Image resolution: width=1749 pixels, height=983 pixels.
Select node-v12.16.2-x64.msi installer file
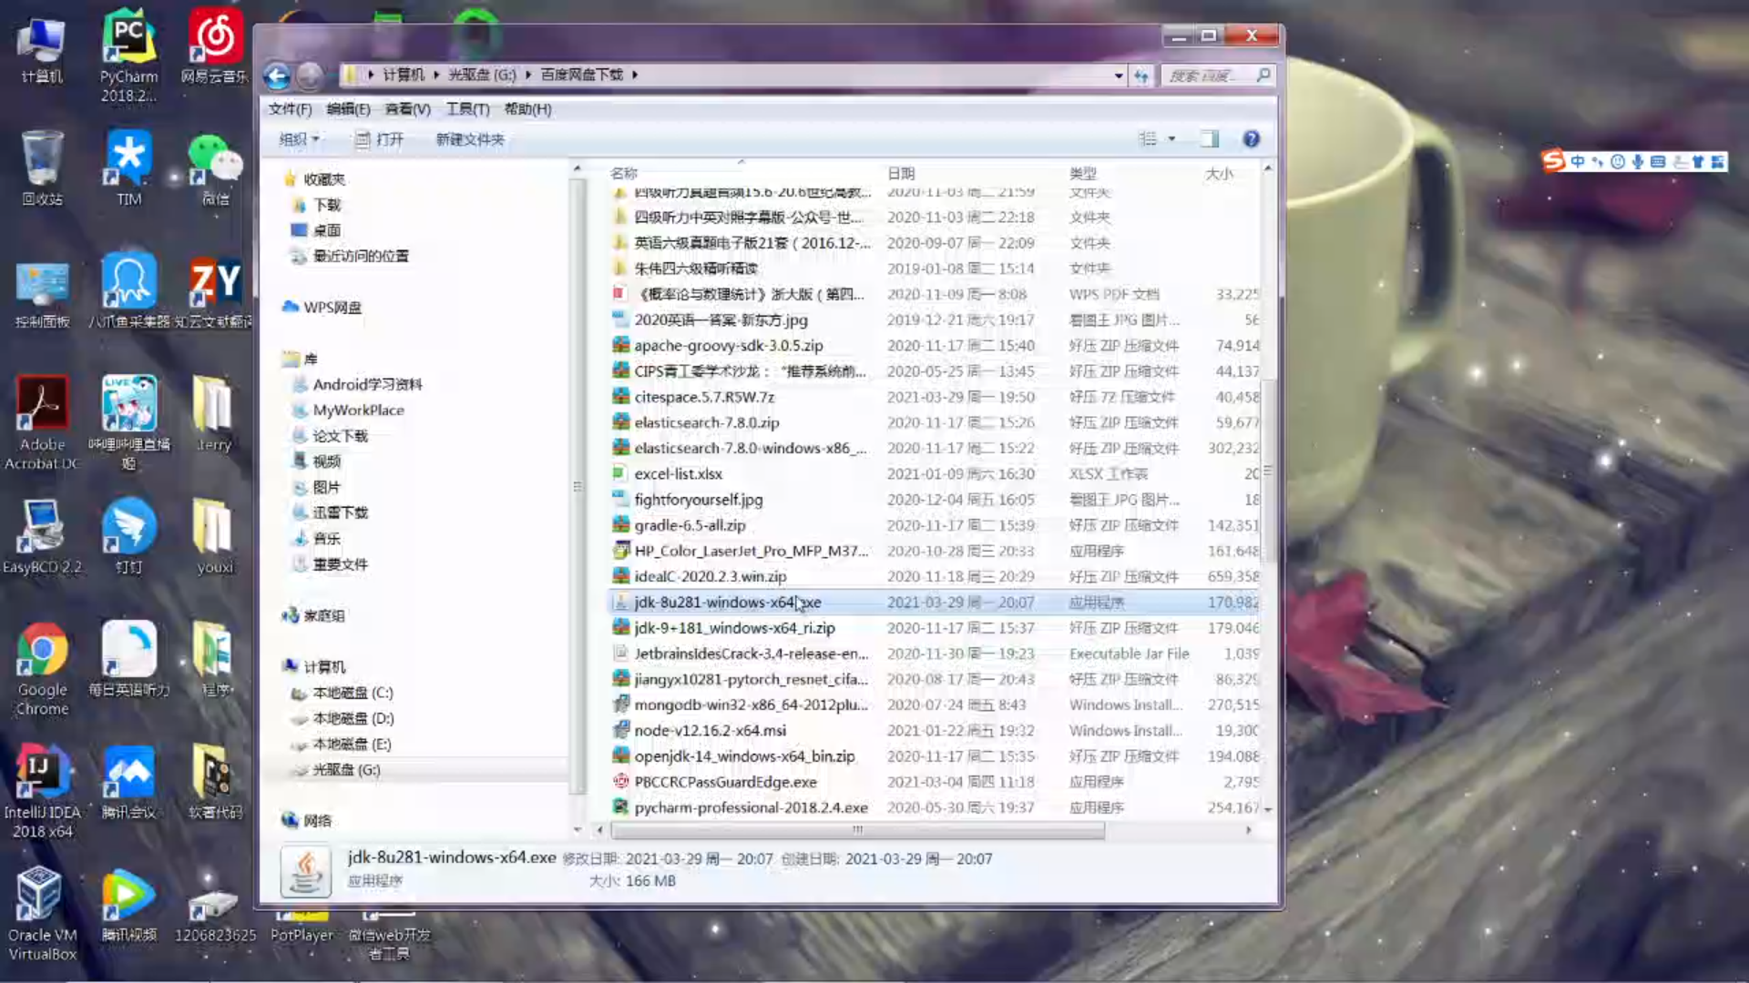[x=710, y=731]
